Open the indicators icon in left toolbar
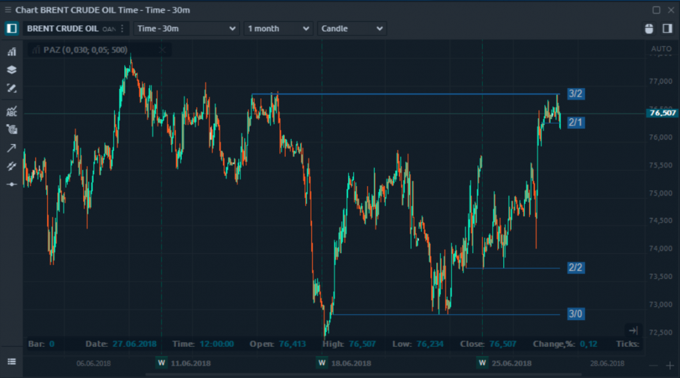The height and width of the screenshot is (378, 680). 11,52
